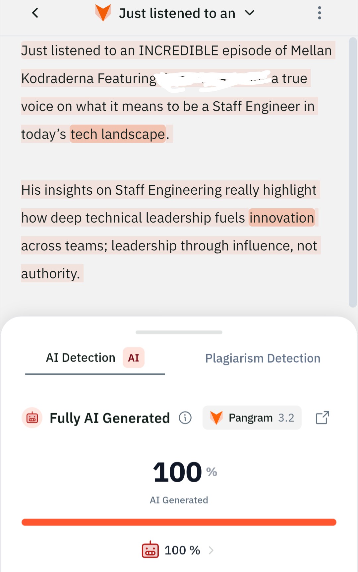Screen dimensions: 358x572
Task: Tap the bottom sheet drag handle
Action: tap(179, 332)
